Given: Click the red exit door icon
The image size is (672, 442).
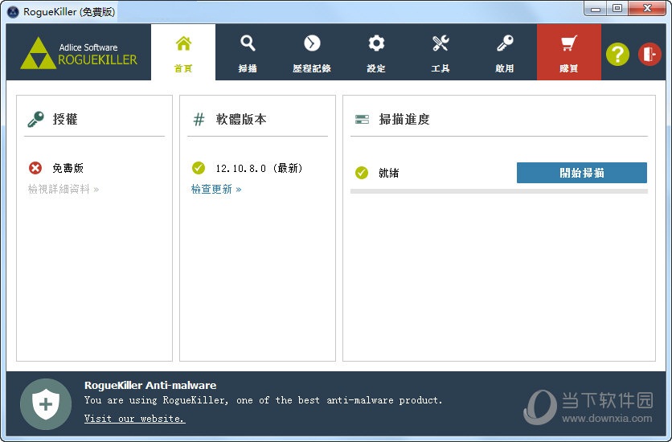Looking at the screenshot, I should [649, 55].
